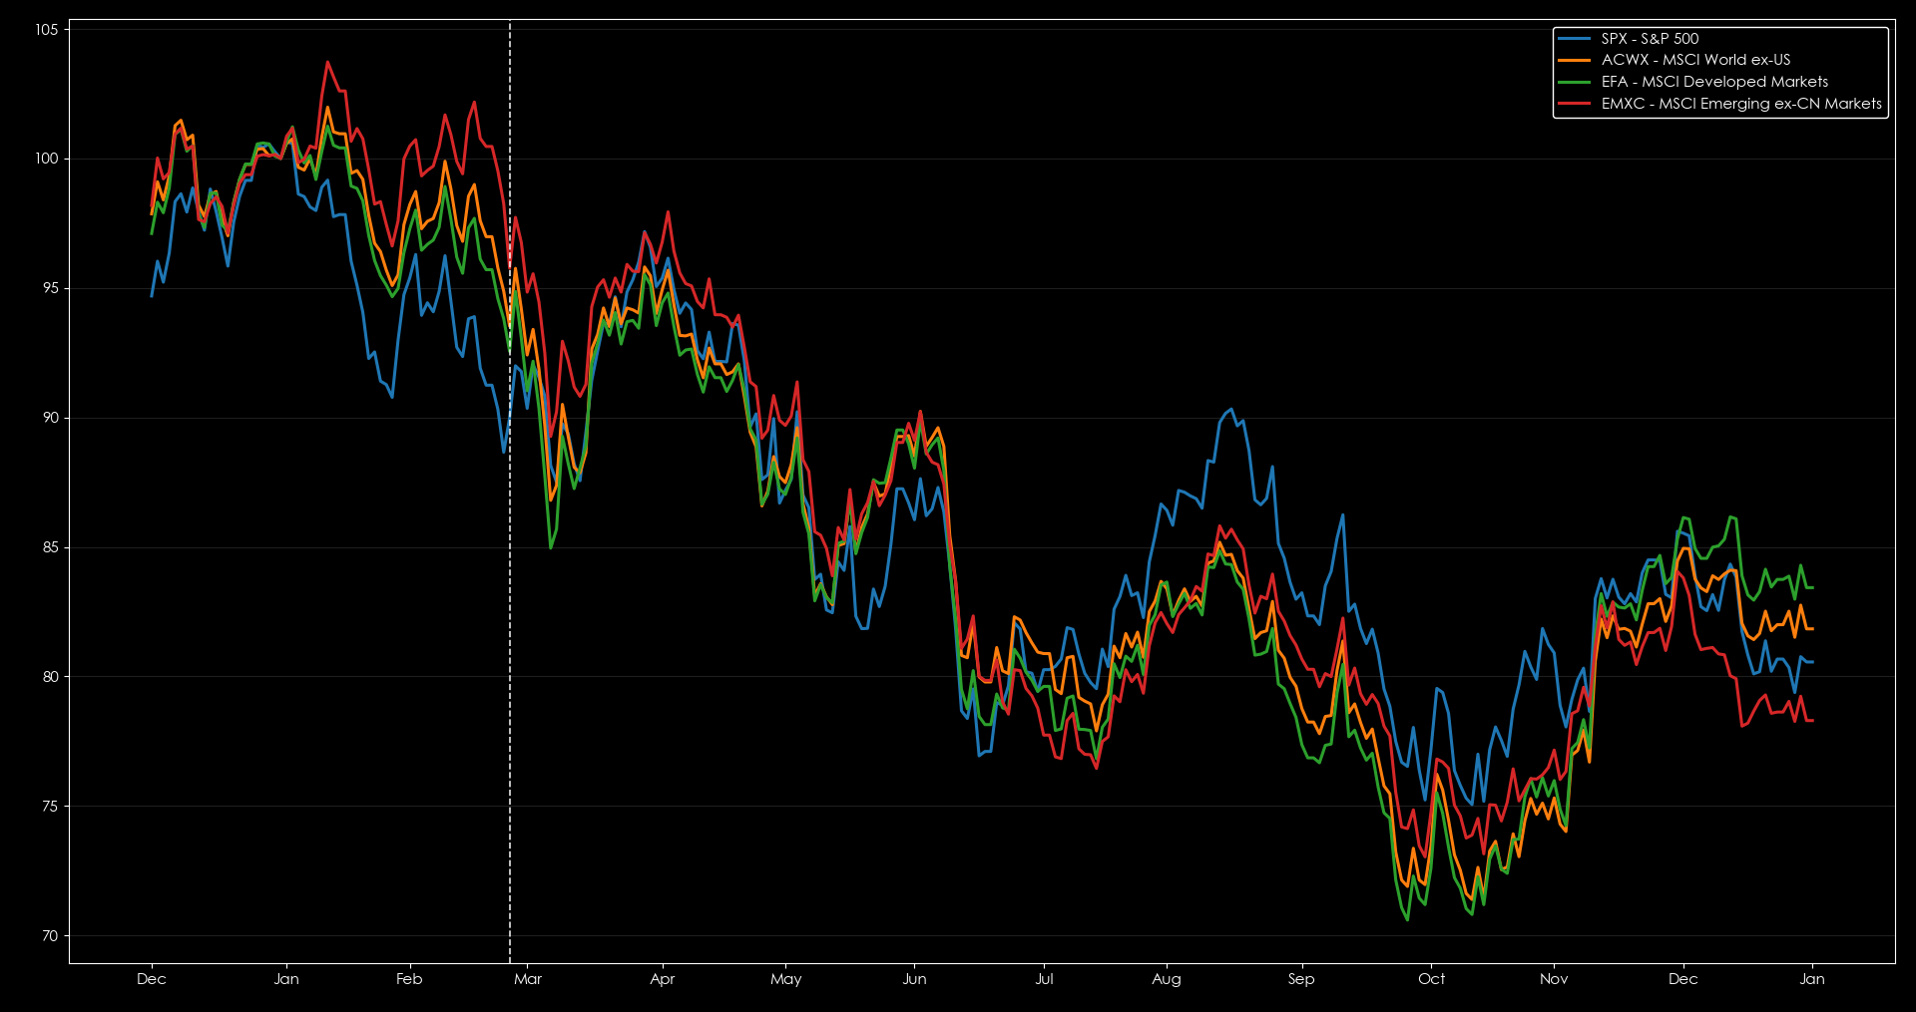Click the green line swatch in the legend
The height and width of the screenshot is (1012, 1916).
(1574, 82)
